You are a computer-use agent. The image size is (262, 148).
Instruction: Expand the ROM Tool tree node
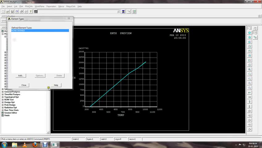tap(3, 100)
